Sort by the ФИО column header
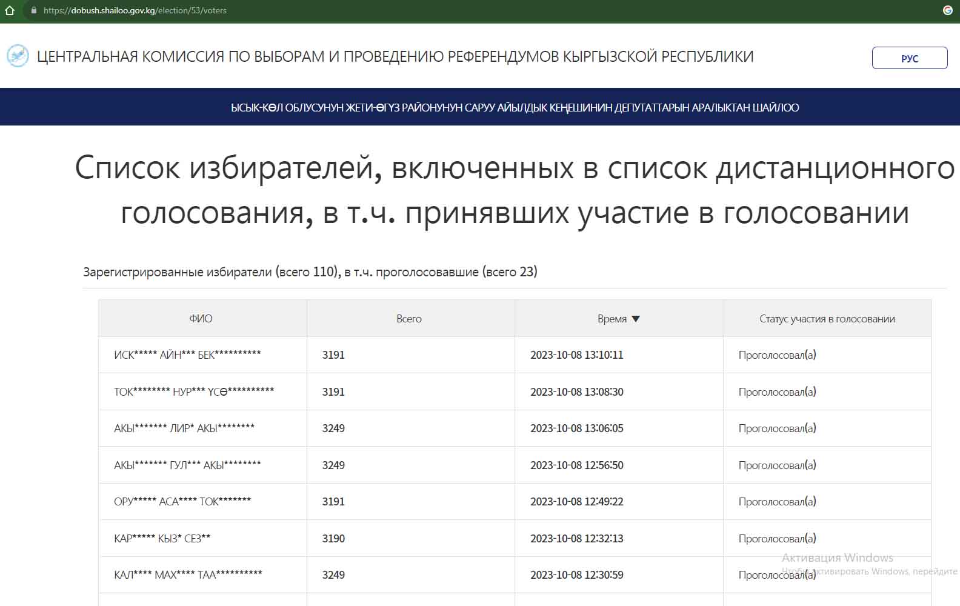This screenshot has width=960, height=606. (201, 319)
